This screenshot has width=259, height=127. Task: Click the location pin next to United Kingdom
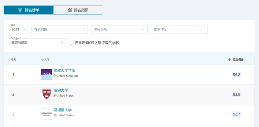[x=55, y=76]
